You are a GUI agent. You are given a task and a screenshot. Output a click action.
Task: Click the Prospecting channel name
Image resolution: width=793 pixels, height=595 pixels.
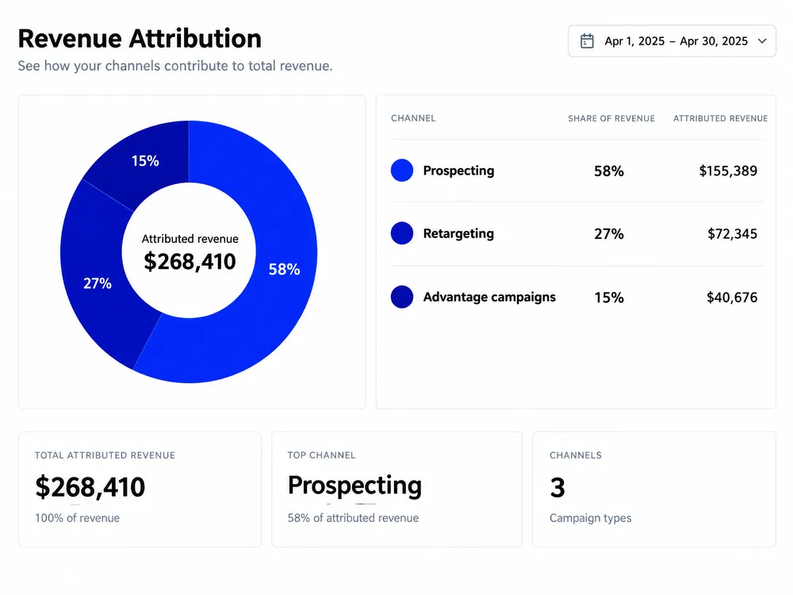(x=458, y=171)
